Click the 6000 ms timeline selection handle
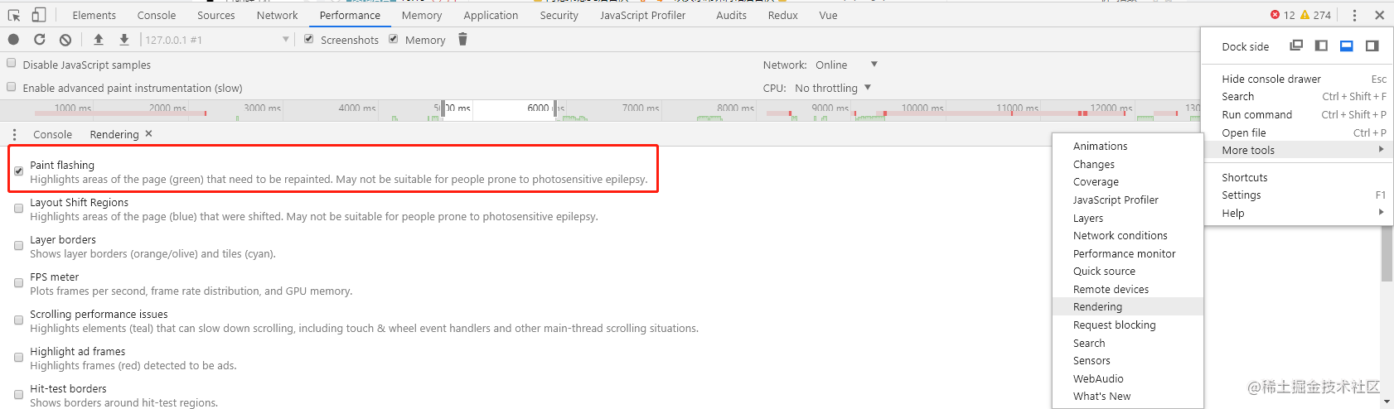 (x=554, y=109)
